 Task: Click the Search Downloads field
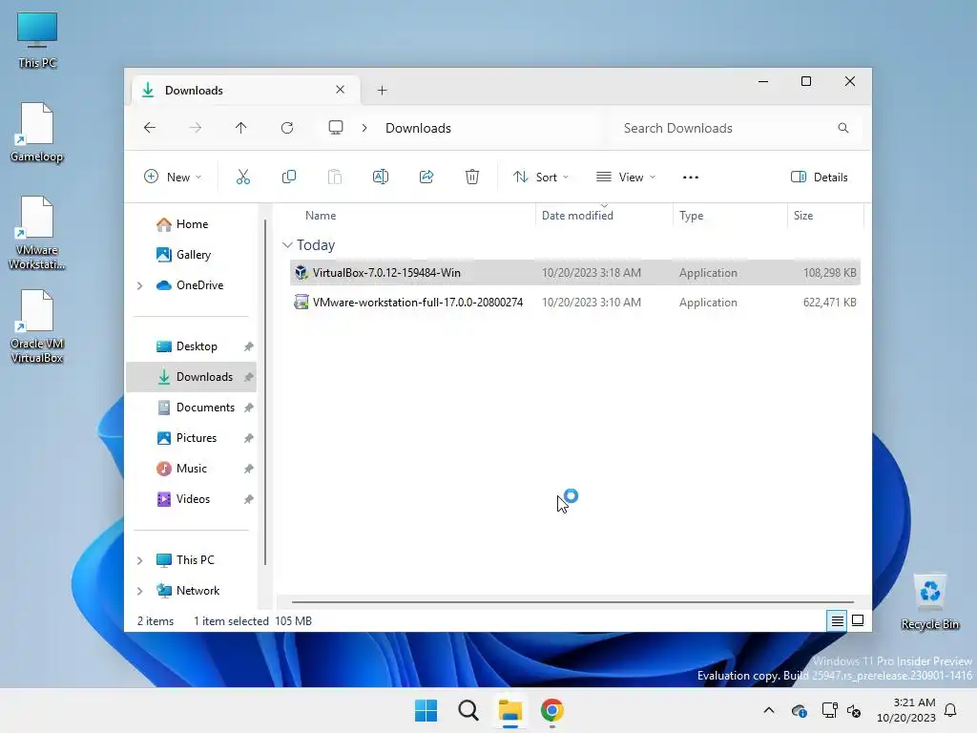click(736, 128)
